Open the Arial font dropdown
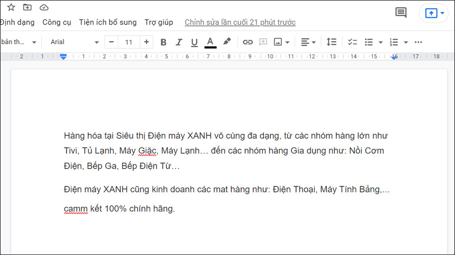 (74, 42)
